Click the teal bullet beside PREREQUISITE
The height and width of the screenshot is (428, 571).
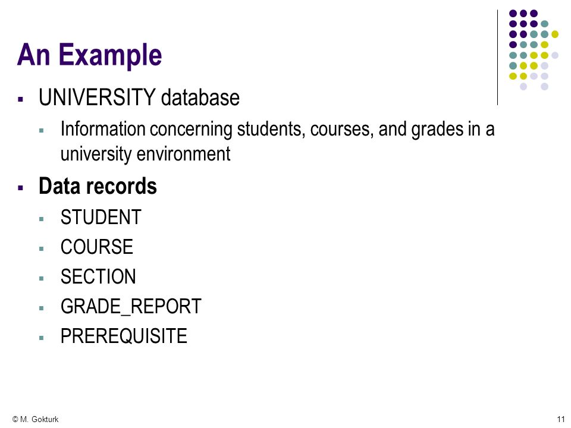41,338
